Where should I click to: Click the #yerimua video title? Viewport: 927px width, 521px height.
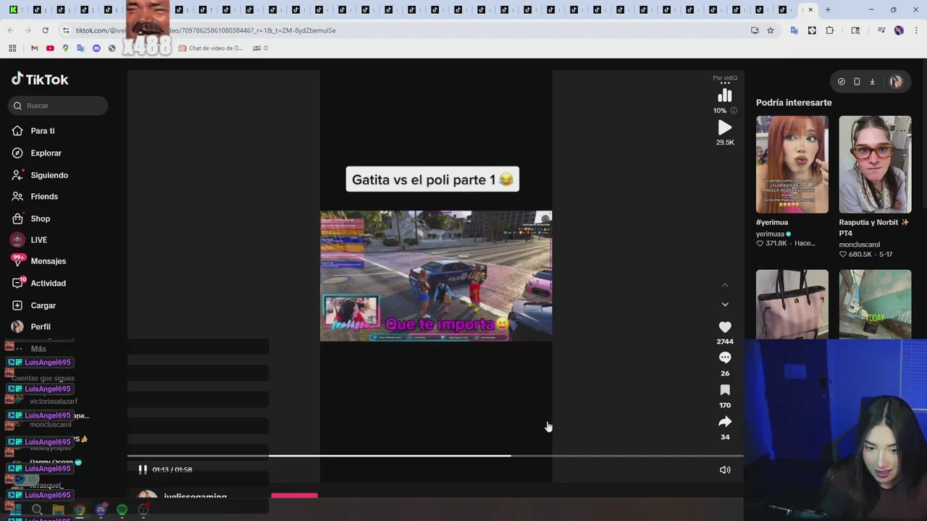pyautogui.click(x=772, y=222)
